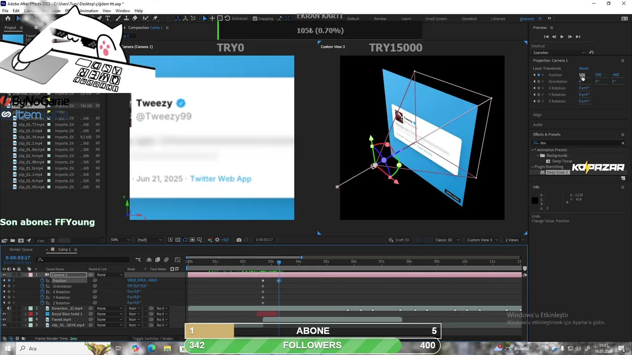The width and height of the screenshot is (632, 355).
Task: Click the Royal Blue Solid 1 label color
Action: (x=31, y=314)
